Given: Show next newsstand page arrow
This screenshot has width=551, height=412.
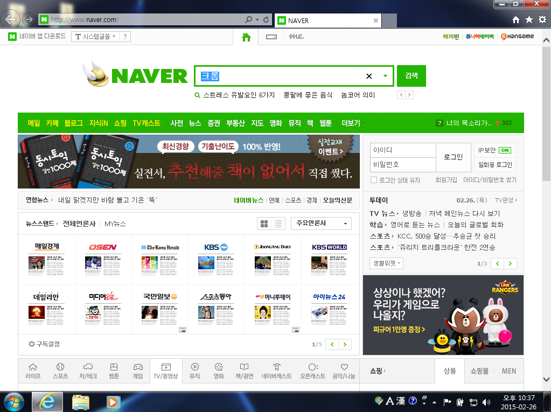Looking at the screenshot, I should click(x=345, y=345).
